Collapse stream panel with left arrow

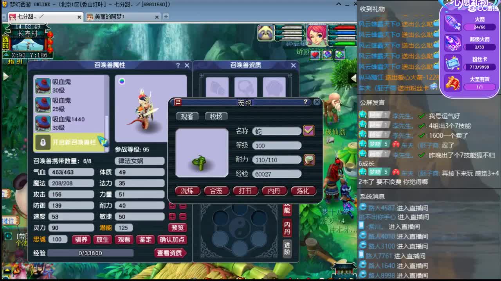click(x=353, y=78)
